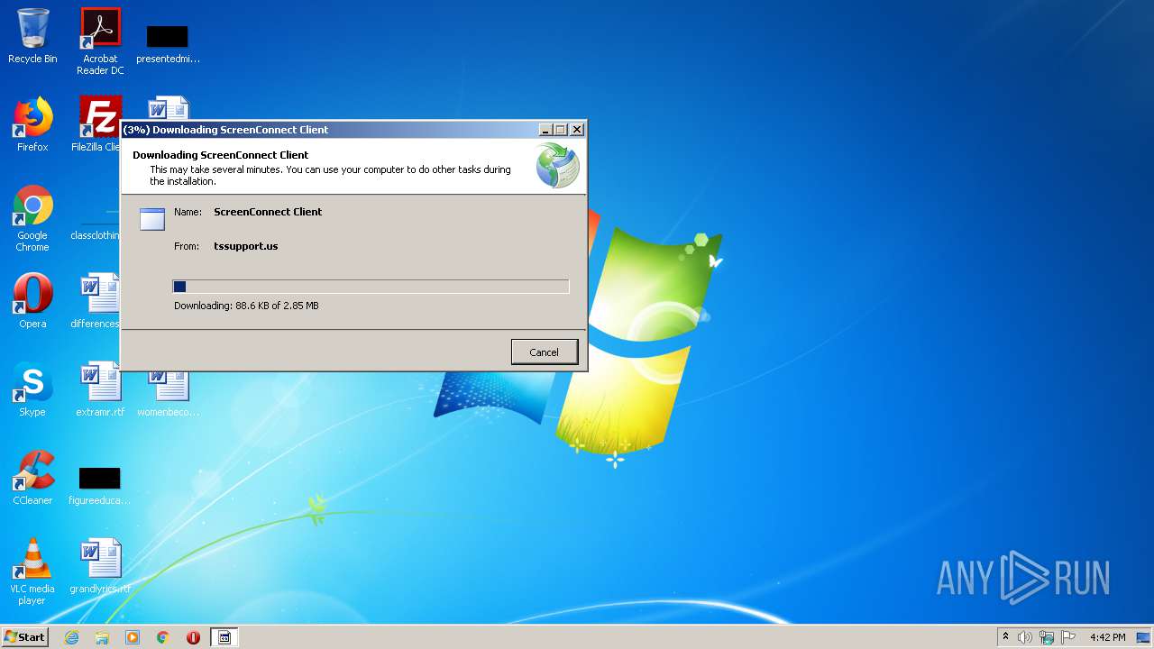Click the ScreenConnect Client name value
This screenshot has width=1154, height=649.
(268, 212)
